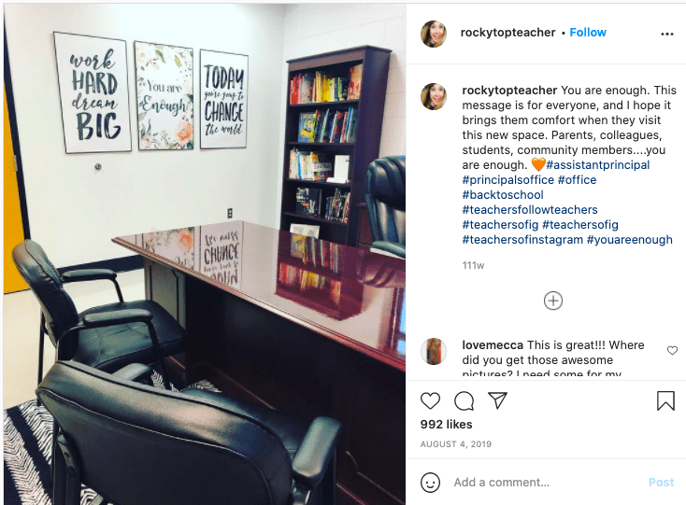Open rockytopteacher profile from header username

507,33
